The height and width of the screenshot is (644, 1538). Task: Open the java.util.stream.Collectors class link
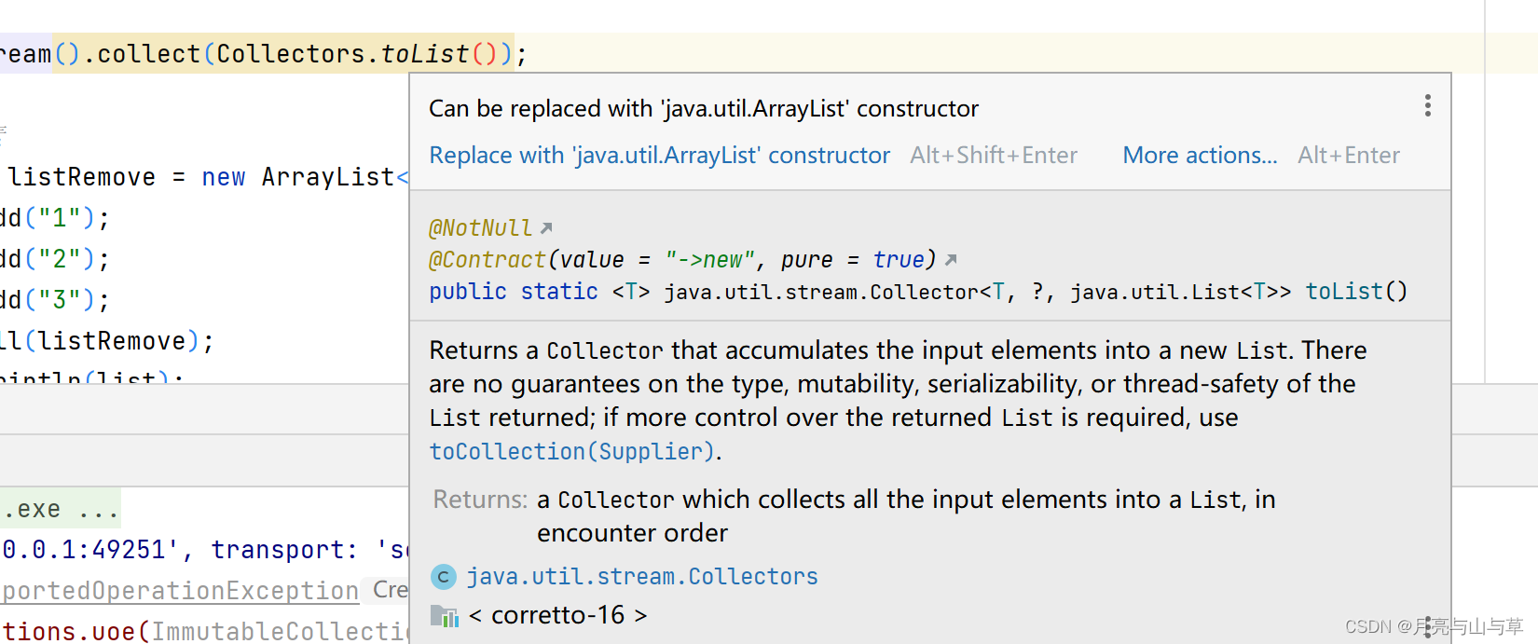[642, 576]
